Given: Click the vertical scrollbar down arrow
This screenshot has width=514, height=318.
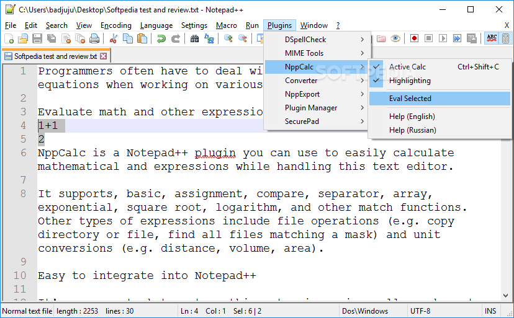Looking at the screenshot, I should click(506, 296).
